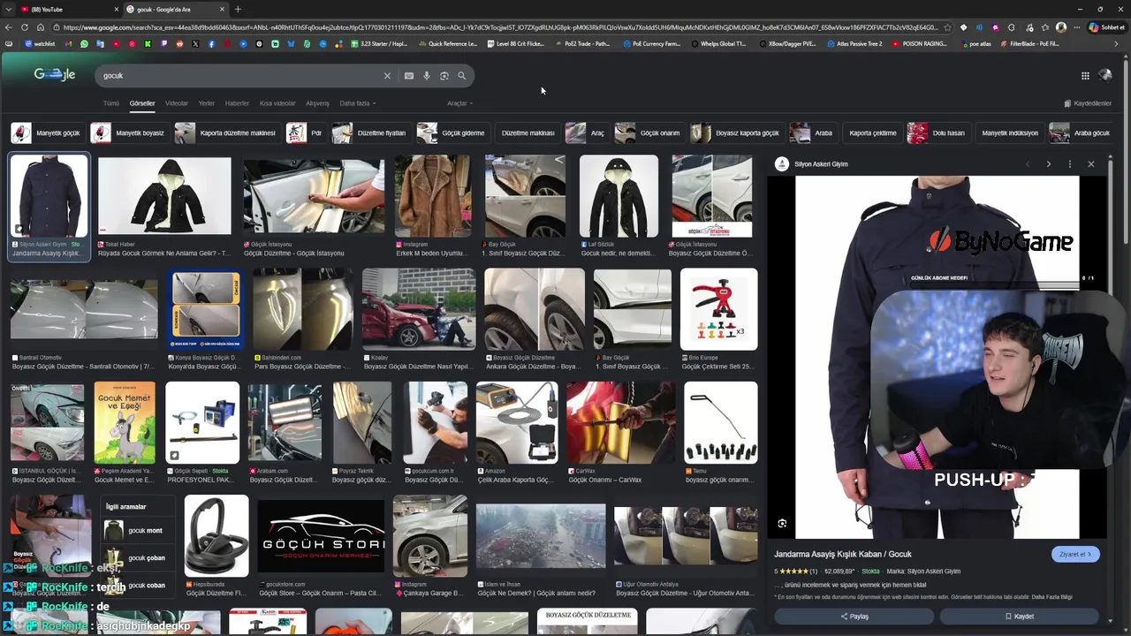The height and width of the screenshot is (636, 1131).
Task: Open preview panel three-dot menu
Action: coord(1069,163)
